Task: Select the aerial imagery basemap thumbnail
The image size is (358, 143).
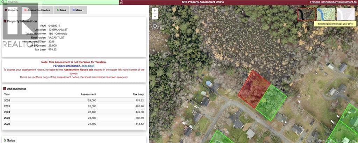Action: click(x=306, y=14)
